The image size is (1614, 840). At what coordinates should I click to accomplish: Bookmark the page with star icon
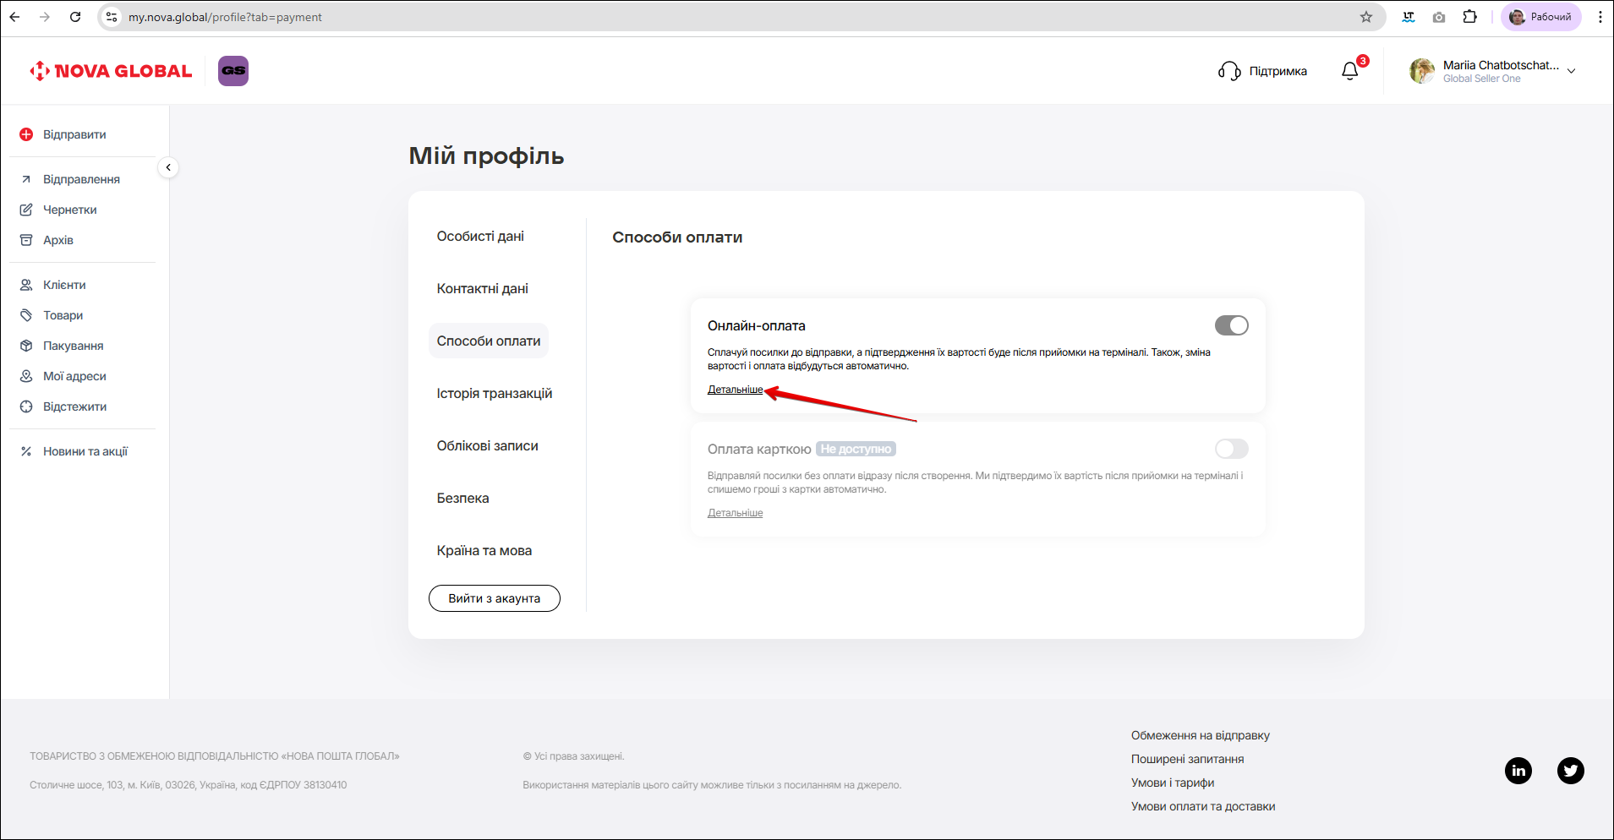coord(1366,17)
